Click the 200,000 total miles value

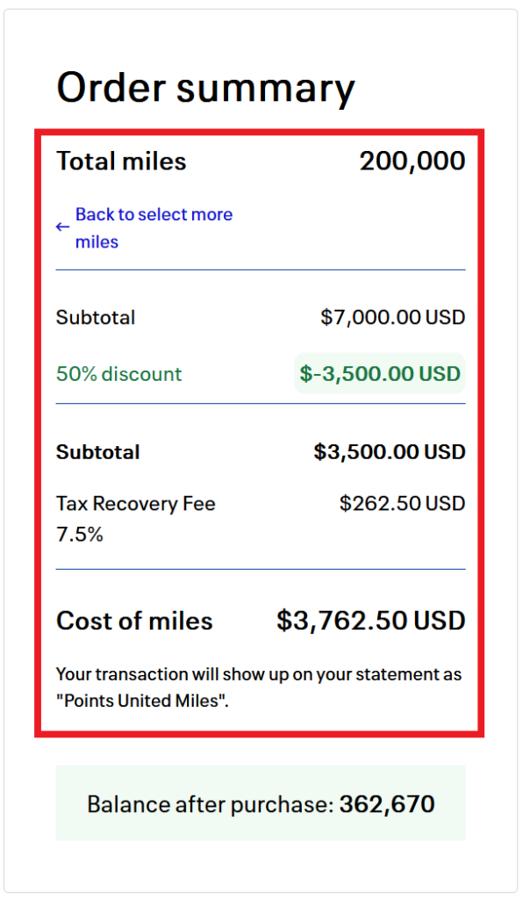click(x=412, y=162)
